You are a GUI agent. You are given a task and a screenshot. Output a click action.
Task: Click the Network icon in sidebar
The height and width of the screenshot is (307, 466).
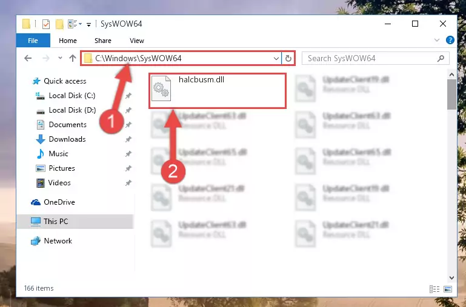(36, 241)
